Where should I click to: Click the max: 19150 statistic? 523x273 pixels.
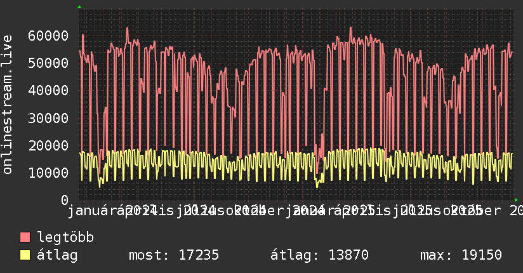(461, 255)
